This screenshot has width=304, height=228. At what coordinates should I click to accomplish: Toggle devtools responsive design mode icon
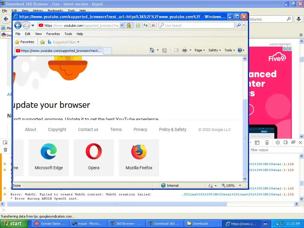[267, 142]
